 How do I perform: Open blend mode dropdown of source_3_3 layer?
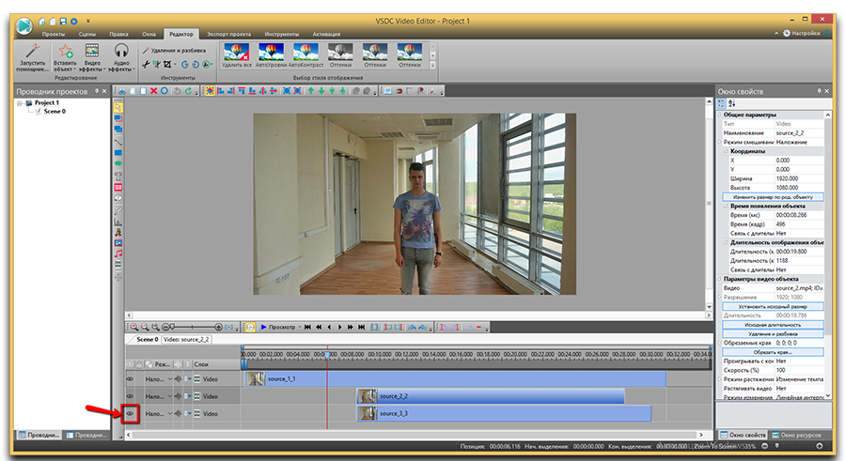[170, 413]
